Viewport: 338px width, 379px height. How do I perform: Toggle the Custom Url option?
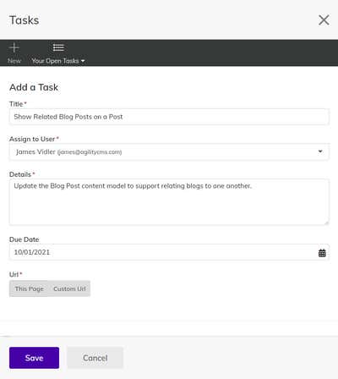click(69, 288)
